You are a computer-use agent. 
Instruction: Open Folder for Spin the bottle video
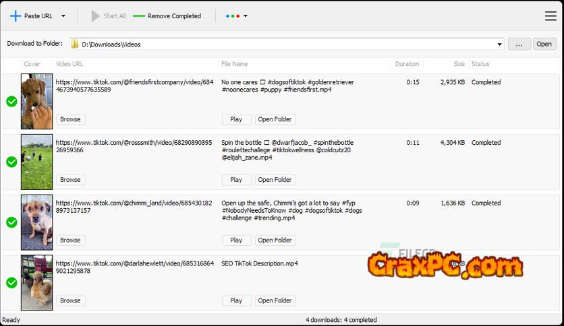pyautogui.click(x=275, y=180)
